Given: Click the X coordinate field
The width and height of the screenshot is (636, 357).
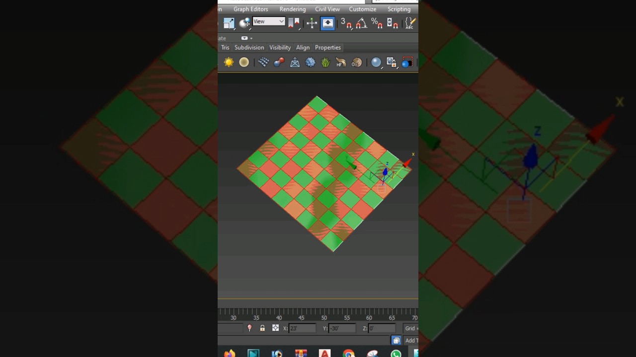Looking at the screenshot, I should coord(302,328).
